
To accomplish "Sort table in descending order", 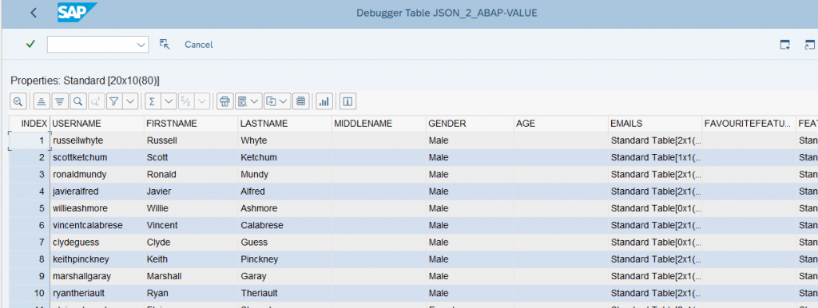I will tap(60, 101).
